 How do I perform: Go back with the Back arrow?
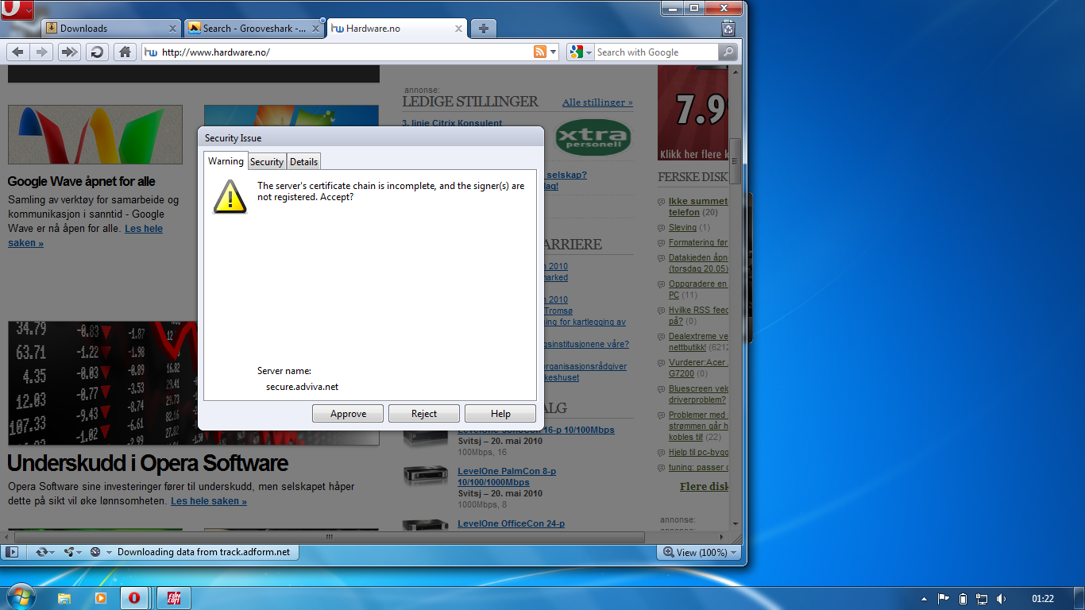point(17,52)
